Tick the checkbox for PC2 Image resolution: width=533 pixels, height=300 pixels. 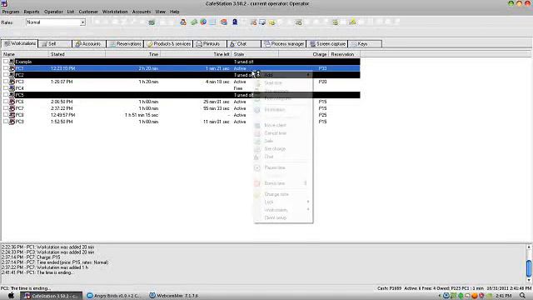click(6, 75)
